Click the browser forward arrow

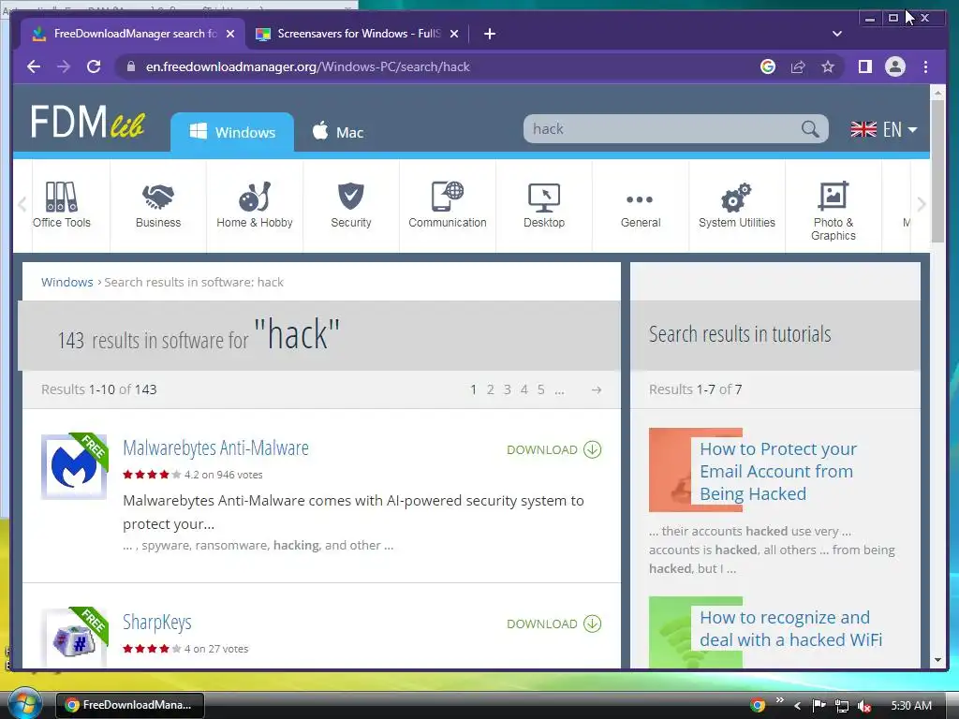(x=64, y=66)
